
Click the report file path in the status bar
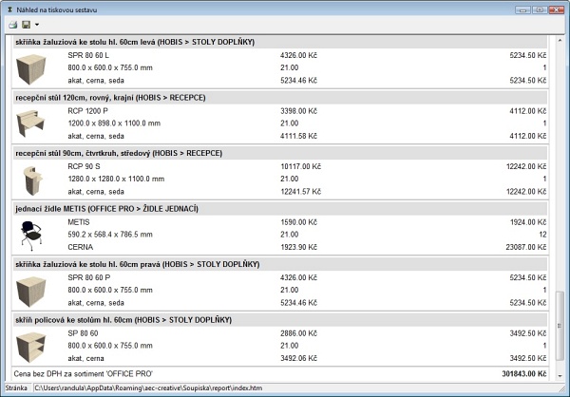148,388
